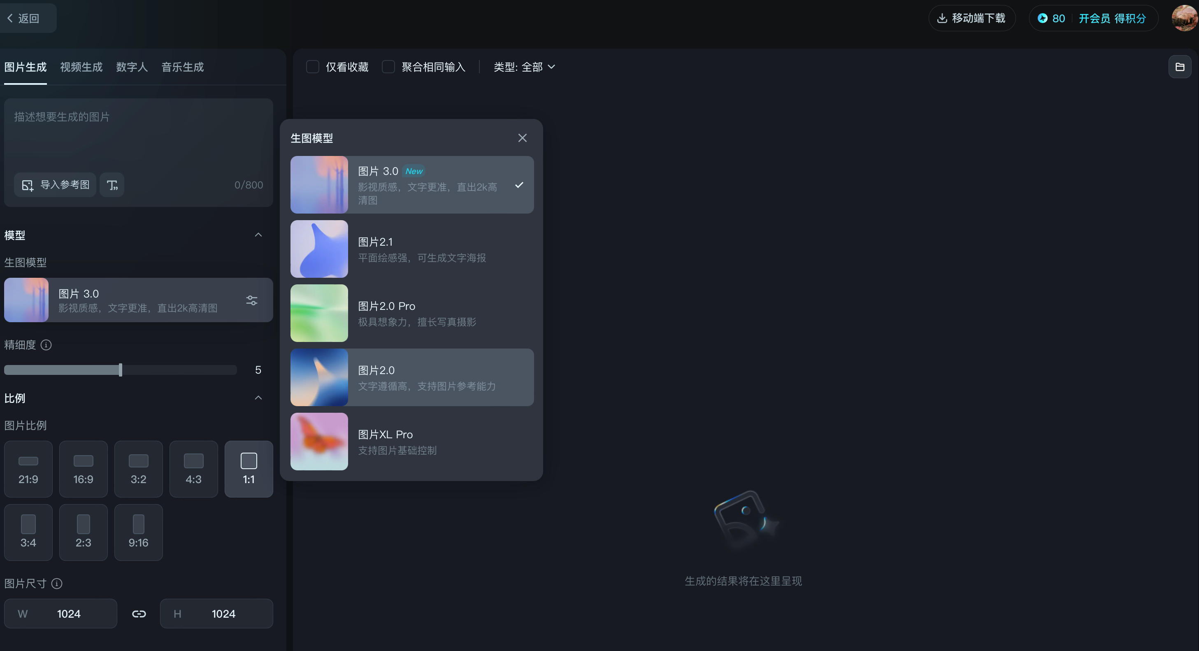Enable the 聚合相同输入 checkbox
The image size is (1199, 651).
pos(388,67)
